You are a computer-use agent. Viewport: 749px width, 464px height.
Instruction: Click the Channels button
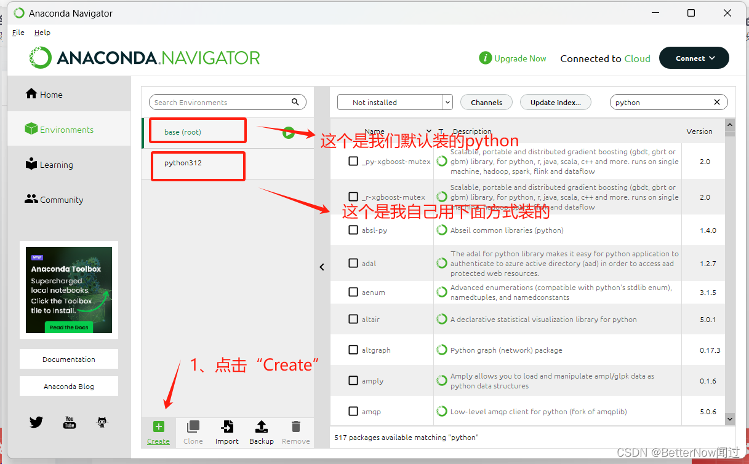click(486, 102)
